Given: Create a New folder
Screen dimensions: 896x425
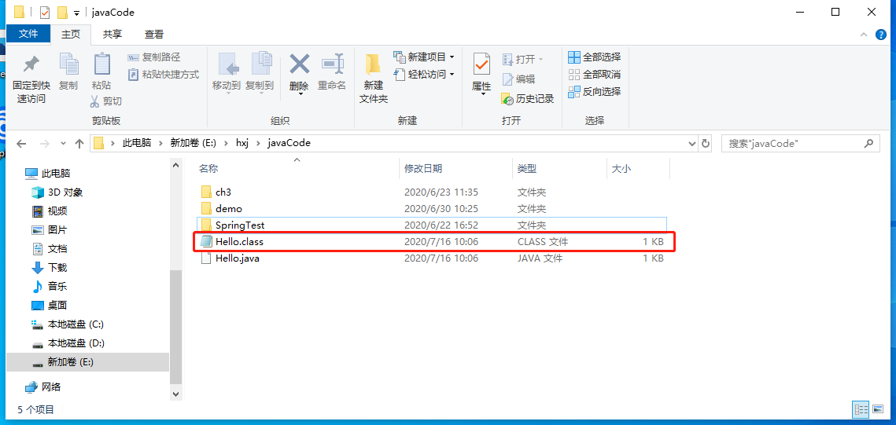Looking at the screenshot, I should [373, 79].
